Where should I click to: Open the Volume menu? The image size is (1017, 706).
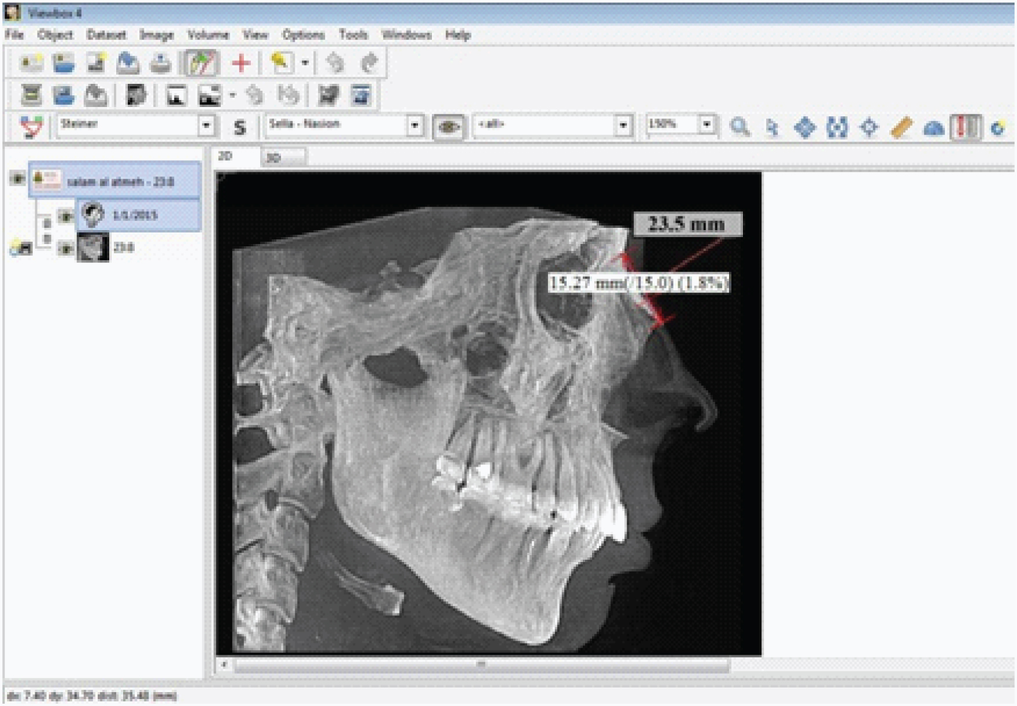(x=208, y=35)
